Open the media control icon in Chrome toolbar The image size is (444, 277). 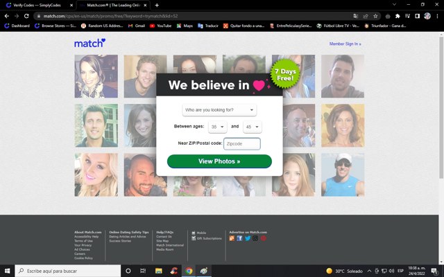[x=407, y=16]
